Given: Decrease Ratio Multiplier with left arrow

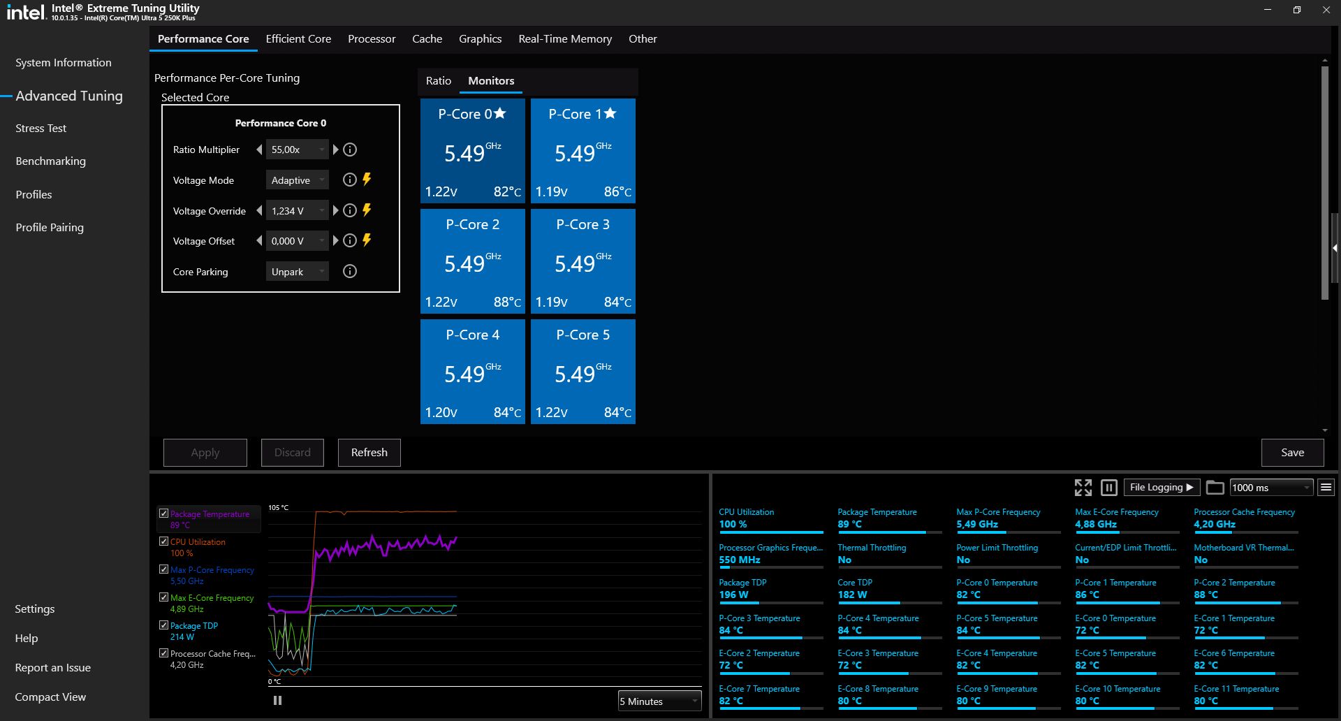Looking at the screenshot, I should [x=260, y=150].
